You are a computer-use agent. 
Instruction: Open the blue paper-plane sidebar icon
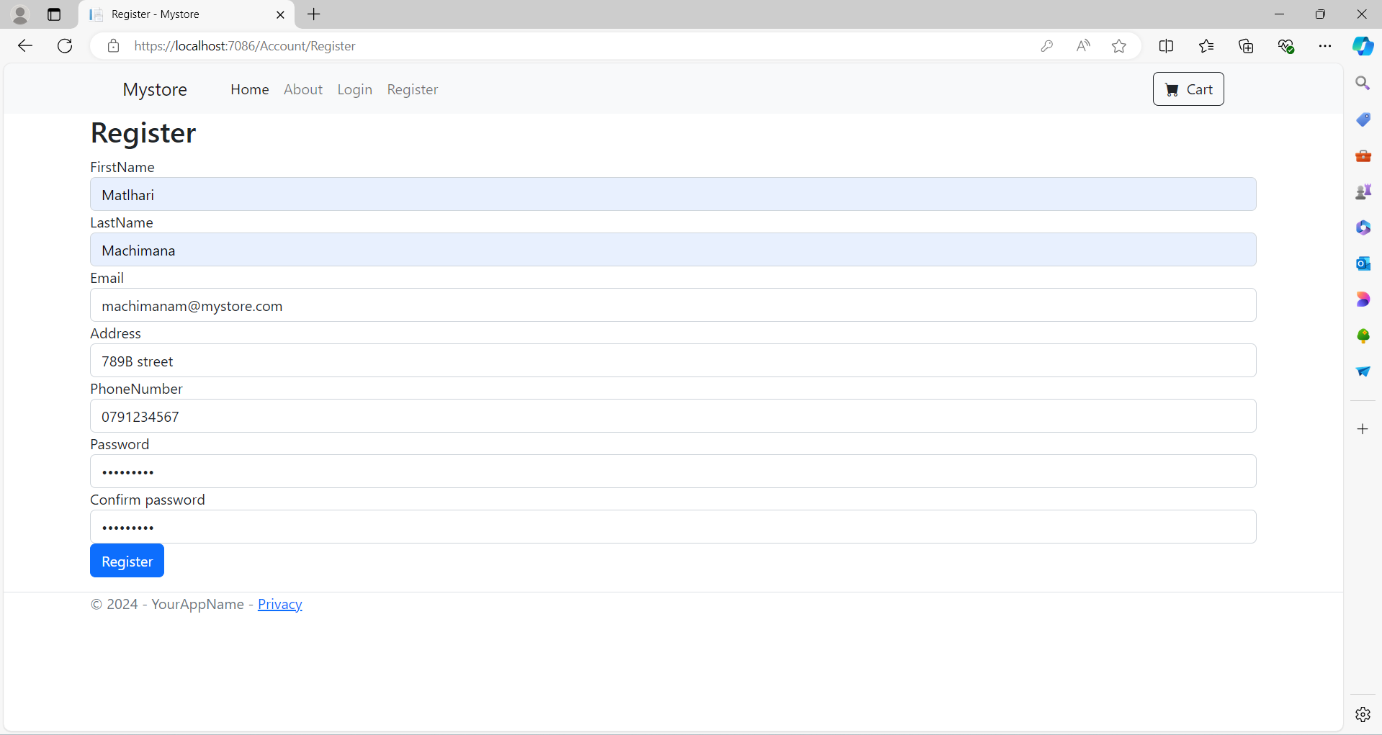(x=1363, y=371)
